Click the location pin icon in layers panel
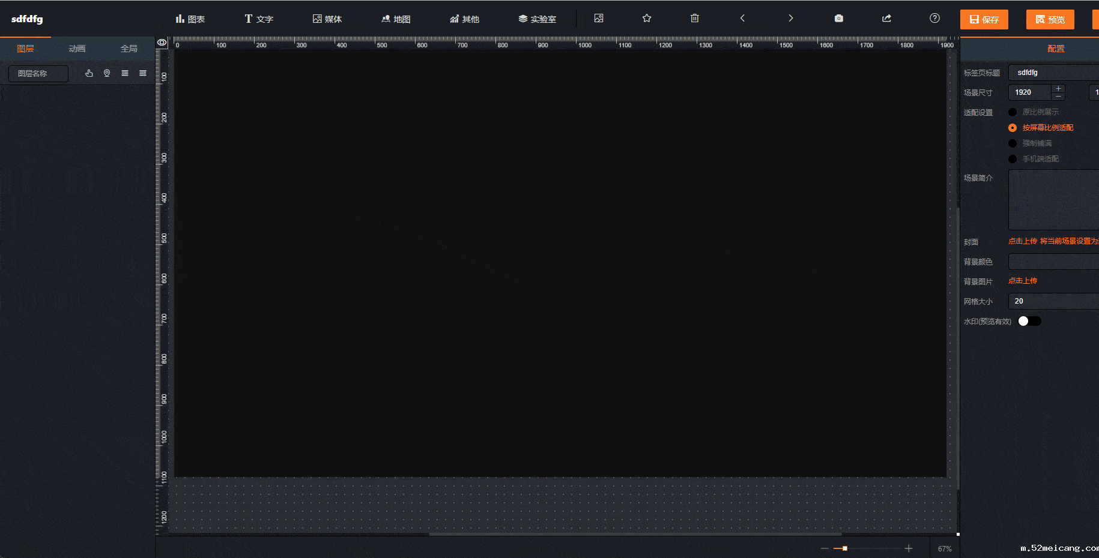The width and height of the screenshot is (1099, 558). coord(107,73)
